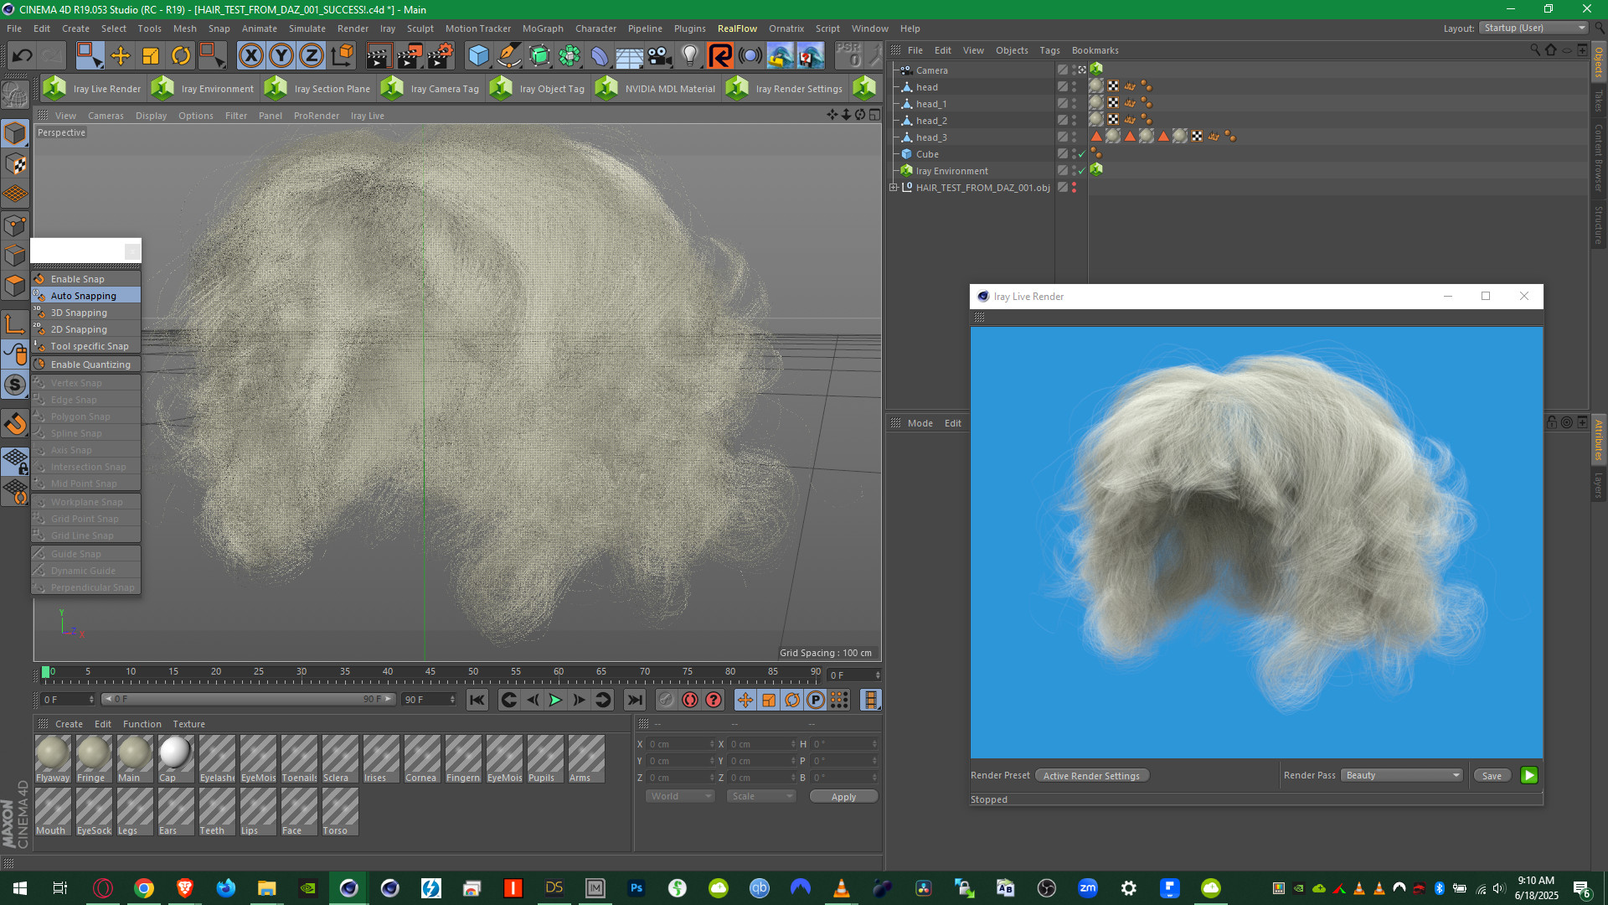The image size is (1608, 905).
Task: Expand HAIR_TEST_FROM_DAZ_001.obj tree item
Action: coord(894,188)
